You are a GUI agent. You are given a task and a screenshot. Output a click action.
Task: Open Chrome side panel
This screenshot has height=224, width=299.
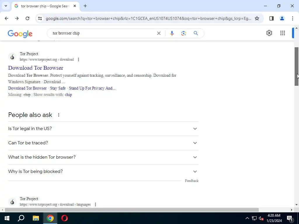[271, 18]
